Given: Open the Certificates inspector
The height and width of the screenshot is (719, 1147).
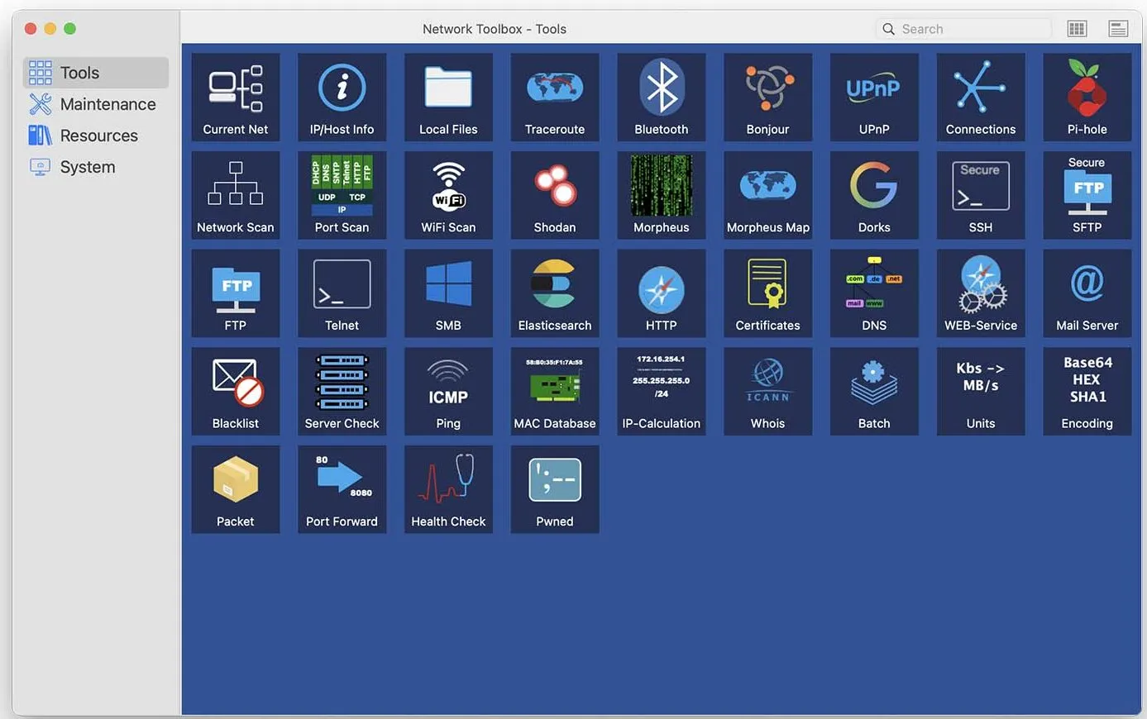Looking at the screenshot, I should click(x=767, y=293).
